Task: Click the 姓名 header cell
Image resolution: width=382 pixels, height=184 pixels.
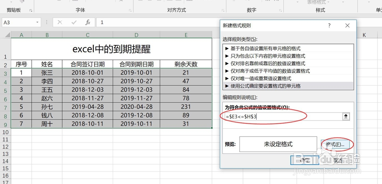Action: [x=47, y=64]
